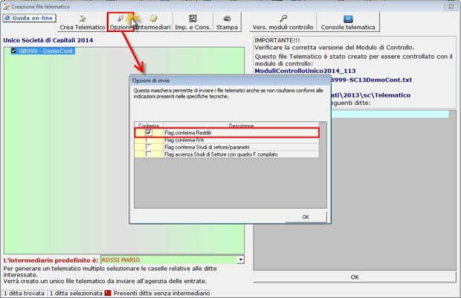Toggle the GB999 - DemoCont company checkbox
This screenshot has height=298, width=461.
coord(15,51)
